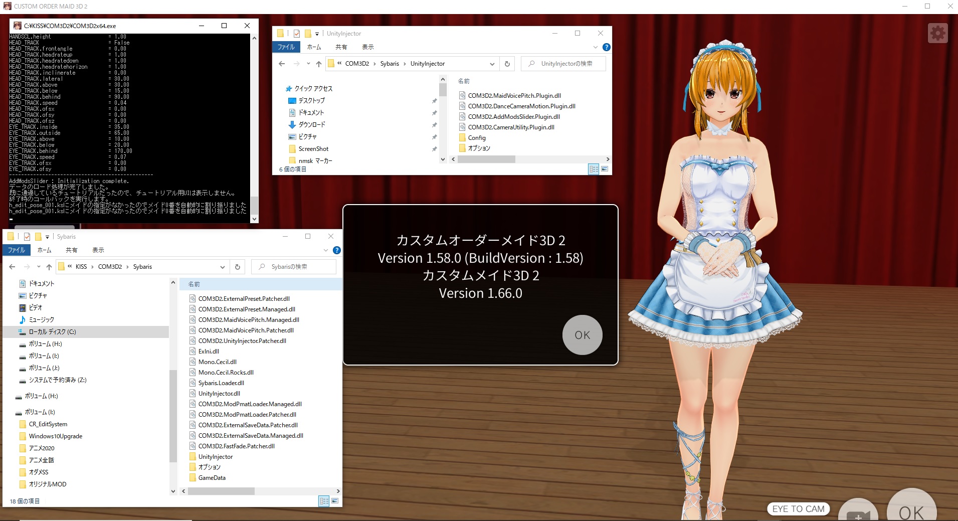The image size is (958, 521).
Task: Open 表示 tab in UnityInjector window
Action: (x=368, y=47)
